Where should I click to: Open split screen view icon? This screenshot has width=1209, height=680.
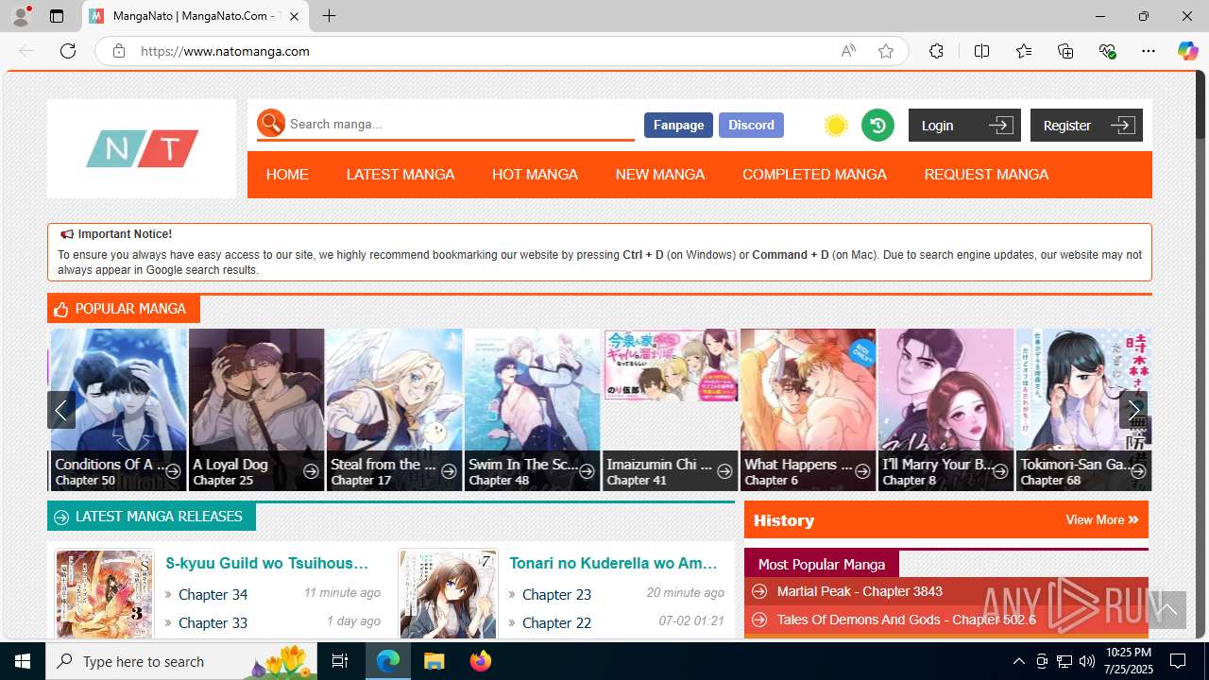coord(981,51)
